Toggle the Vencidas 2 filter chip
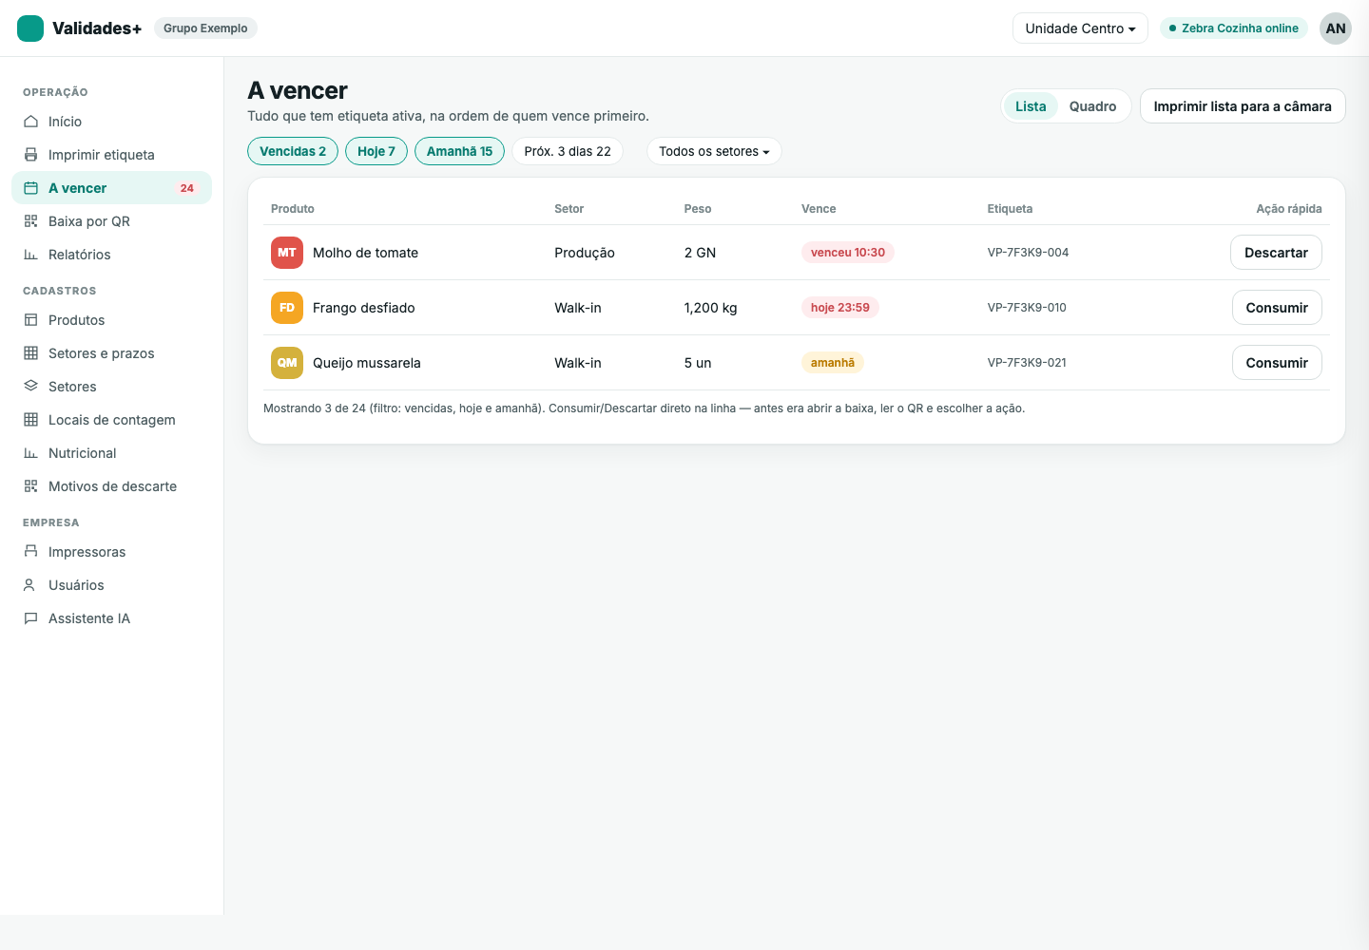The image size is (1369, 950). (x=293, y=151)
